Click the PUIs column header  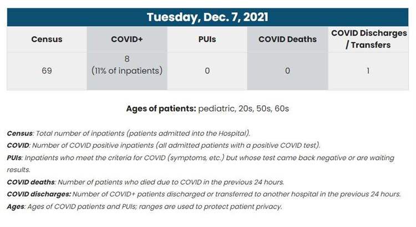(207, 39)
